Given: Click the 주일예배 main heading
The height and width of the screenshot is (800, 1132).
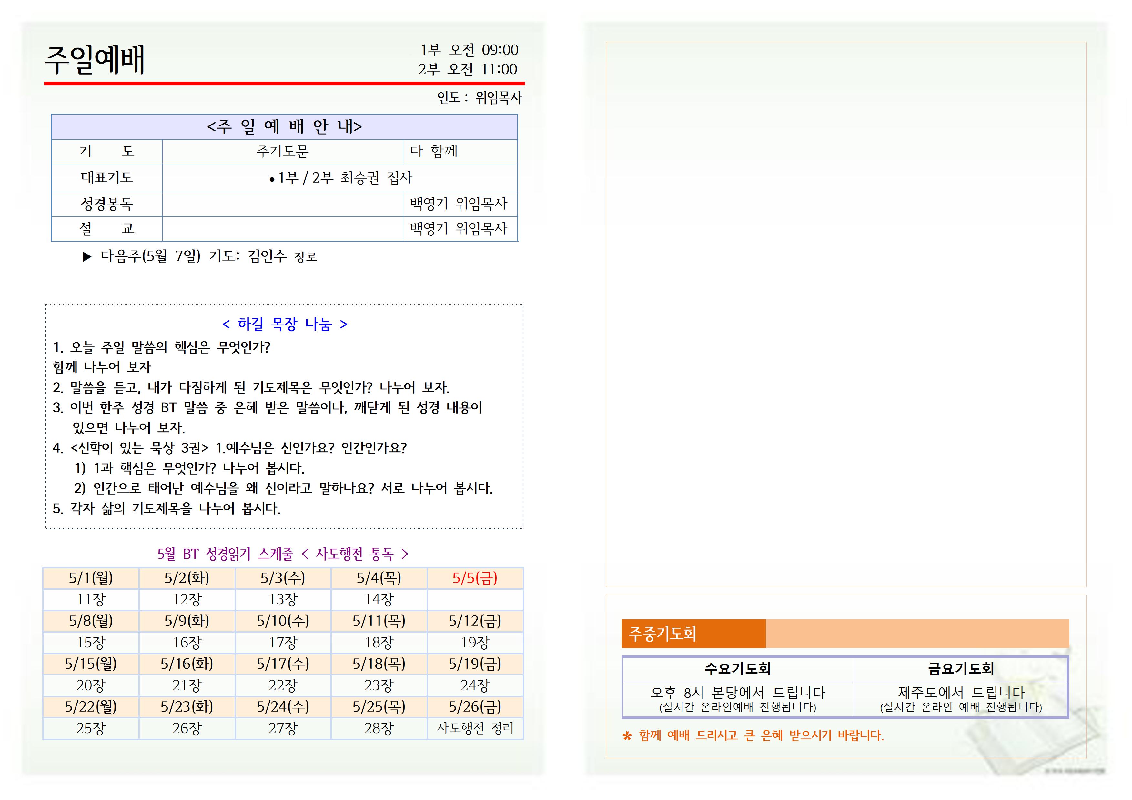Looking at the screenshot, I should point(95,60).
